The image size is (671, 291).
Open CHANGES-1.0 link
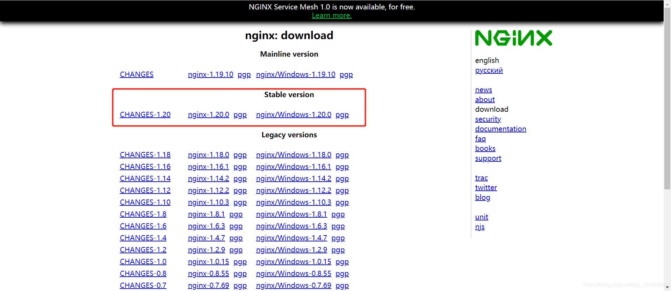tap(143, 262)
